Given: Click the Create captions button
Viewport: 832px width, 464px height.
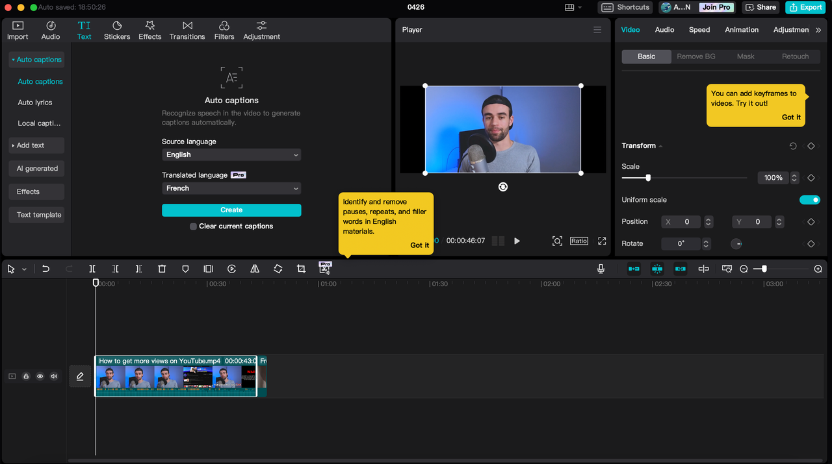Looking at the screenshot, I should [231, 210].
